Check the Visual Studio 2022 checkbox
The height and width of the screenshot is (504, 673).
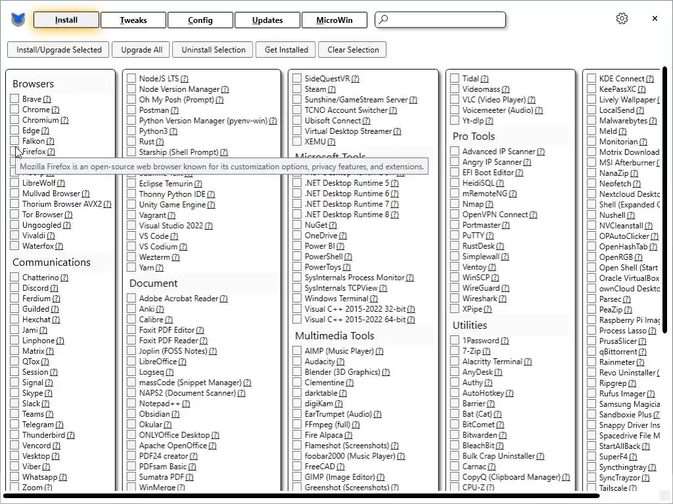[131, 225]
